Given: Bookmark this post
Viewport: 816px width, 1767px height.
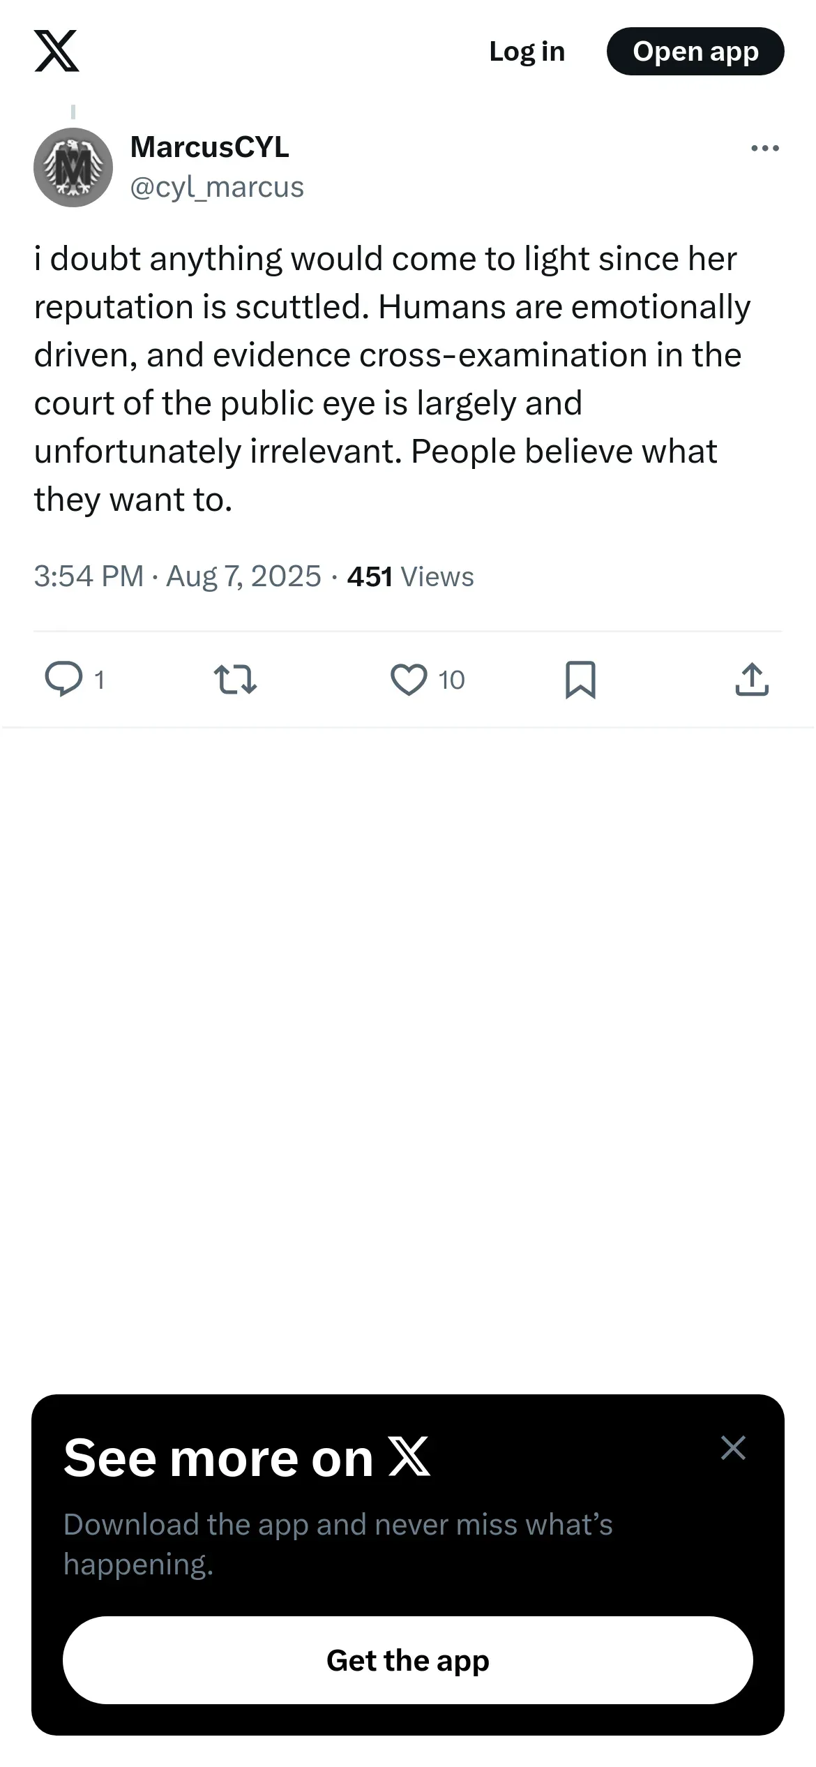Looking at the screenshot, I should click(x=580, y=679).
